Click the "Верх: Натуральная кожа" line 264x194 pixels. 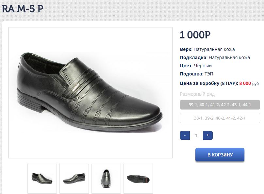point(207,50)
